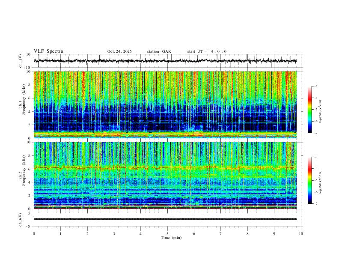339x262 pixels.
Task: Click time axis tick label "3"
Action: click(114, 234)
